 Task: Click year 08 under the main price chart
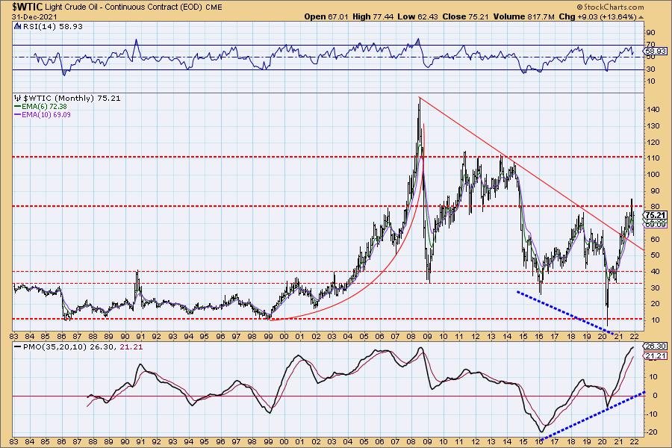411,337
